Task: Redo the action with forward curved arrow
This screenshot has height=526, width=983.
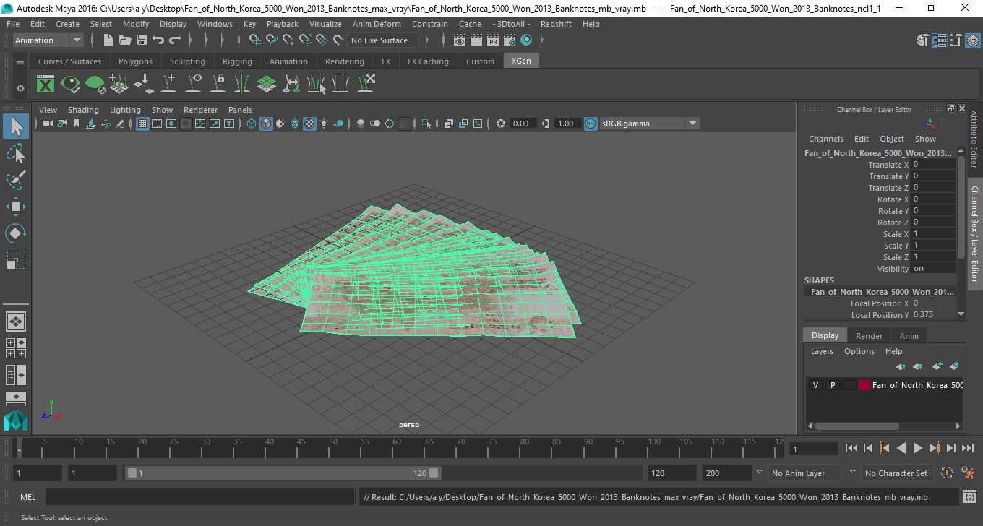Action: (x=175, y=40)
